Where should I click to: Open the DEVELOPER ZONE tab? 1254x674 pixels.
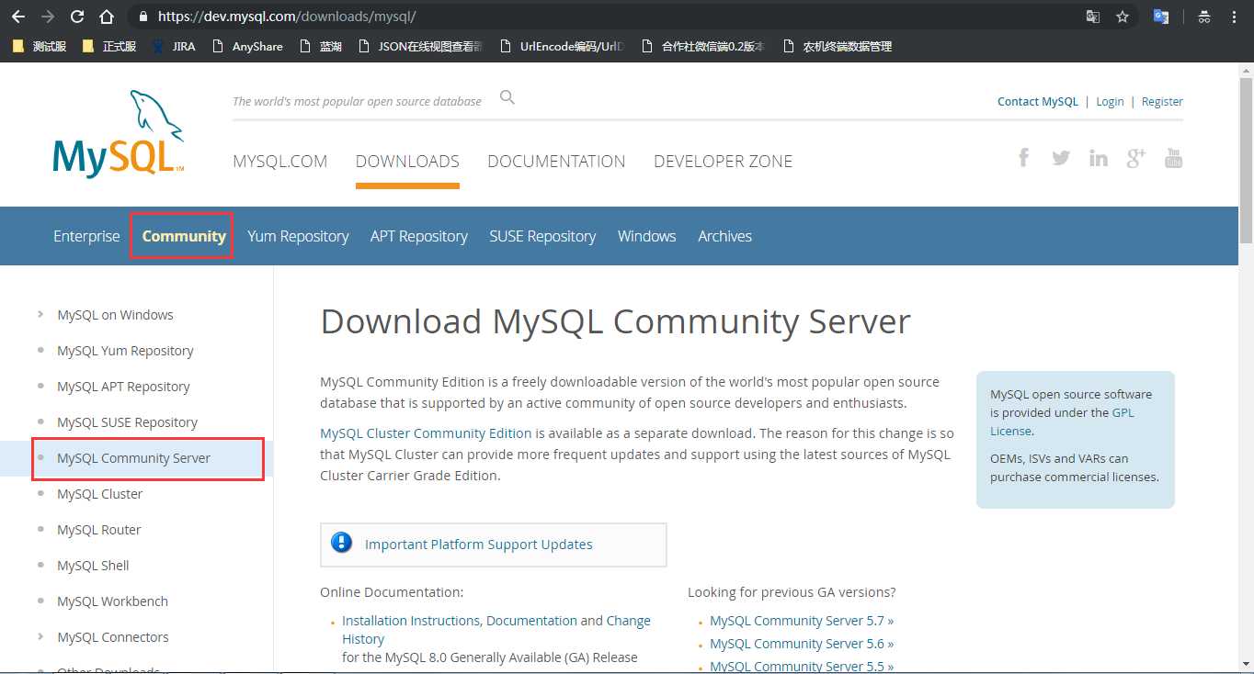[x=723, y=161]
